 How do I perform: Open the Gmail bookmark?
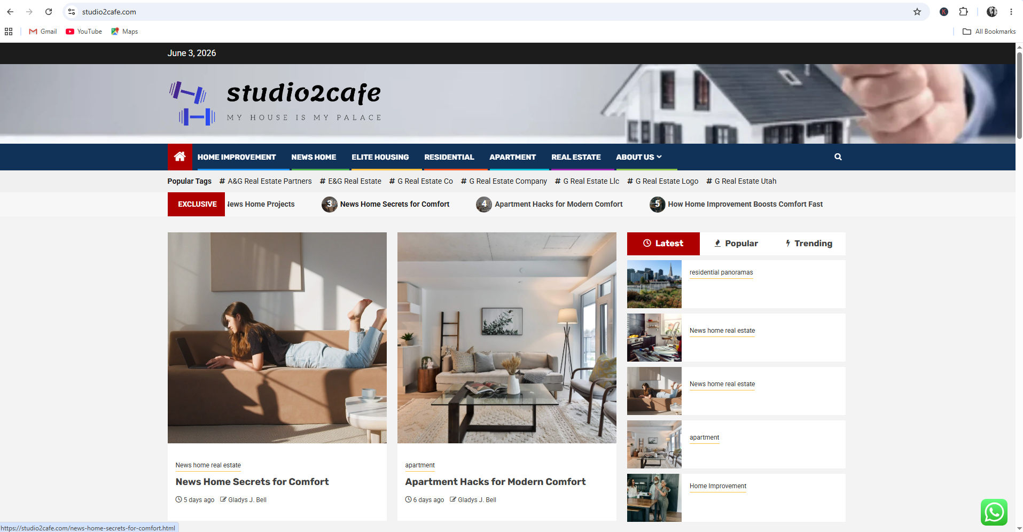pos(43,32)
